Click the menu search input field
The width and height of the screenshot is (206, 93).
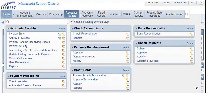click(37, 22)
